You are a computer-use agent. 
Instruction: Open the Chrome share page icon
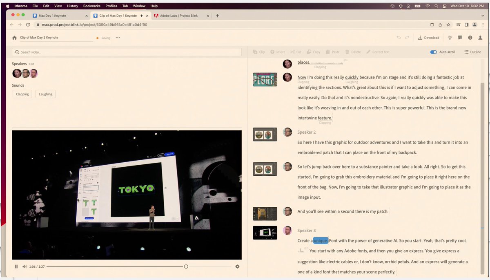[x=440, y=25]
